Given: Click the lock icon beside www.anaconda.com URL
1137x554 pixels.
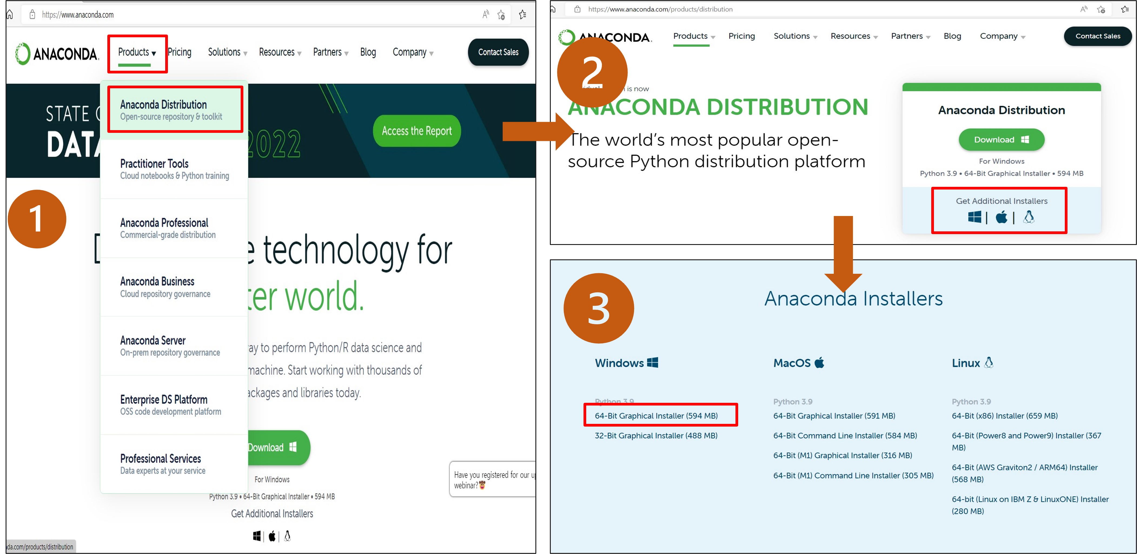Looking at the screenshot, I should point(32,15).
